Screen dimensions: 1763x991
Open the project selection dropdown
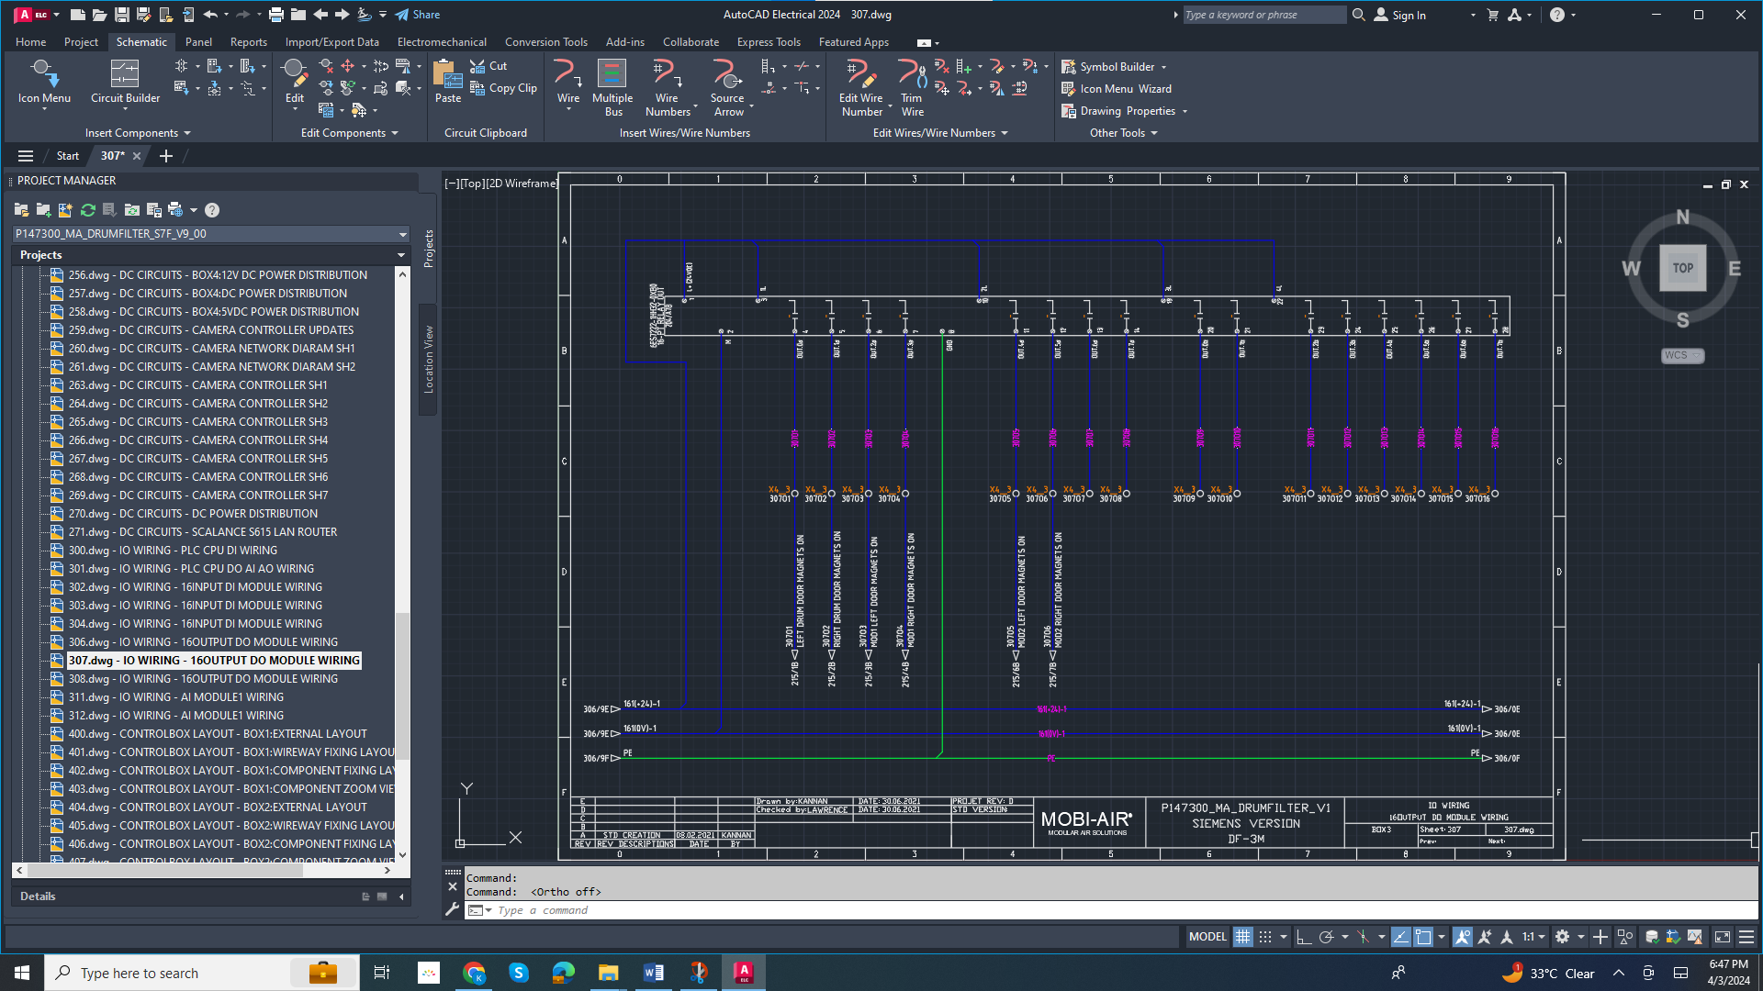pos(402,234)
